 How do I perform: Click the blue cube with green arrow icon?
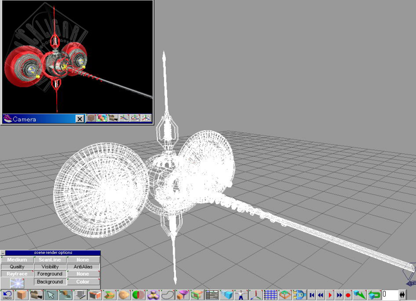pyautogui.click(x=360, y=295)
